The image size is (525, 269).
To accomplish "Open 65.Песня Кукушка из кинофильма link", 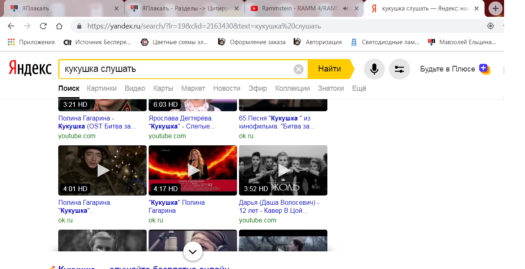I will click(x=277, y=122).
